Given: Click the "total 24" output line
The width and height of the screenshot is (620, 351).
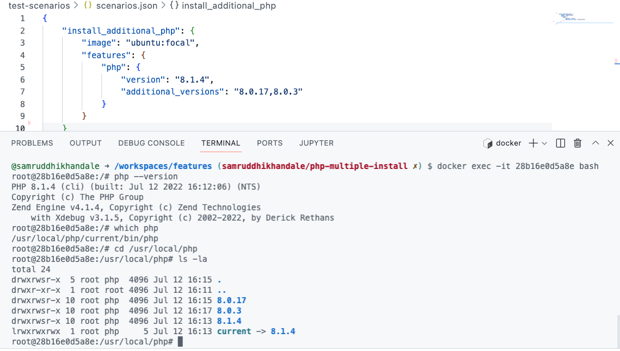Looking at the screenshot, I should [x=31, y=269].
